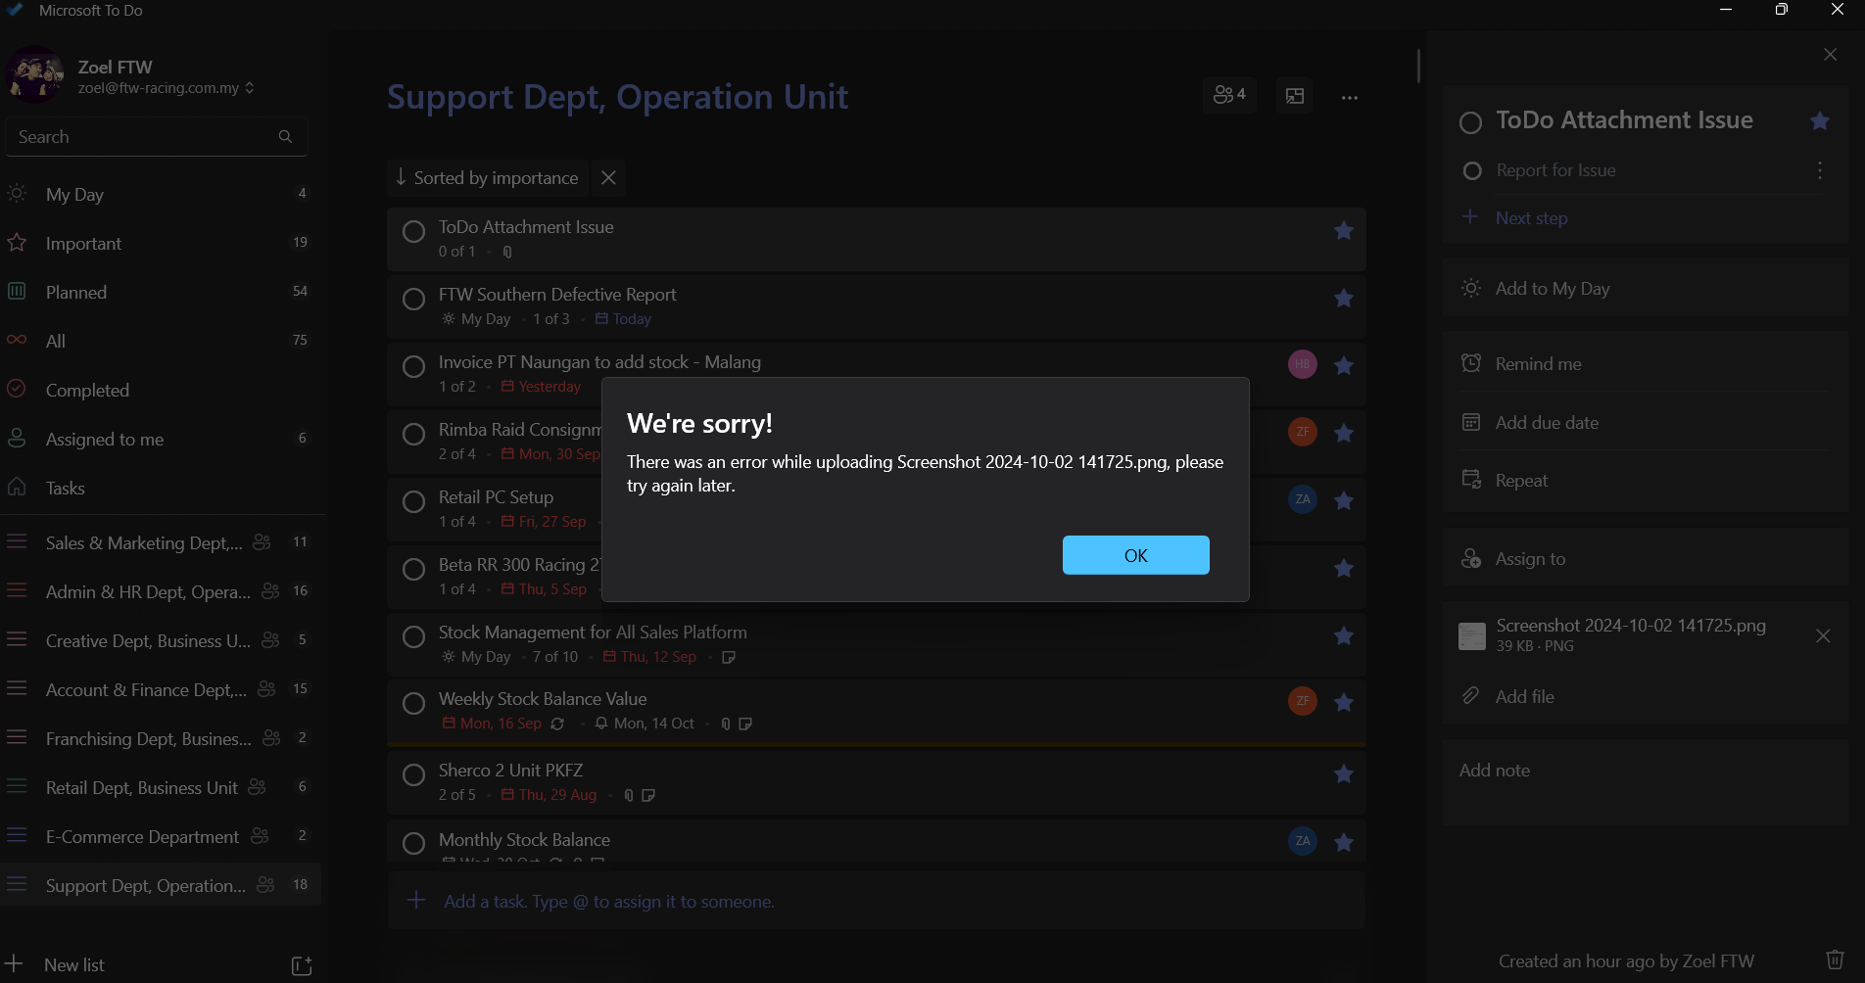Mark Invoice PT Naungan task complete
Screen dimensions: 1865x983
click(x=414, y=367)
